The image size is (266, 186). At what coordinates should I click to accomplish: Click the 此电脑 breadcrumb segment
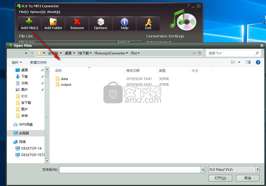(x=53, y=53)
